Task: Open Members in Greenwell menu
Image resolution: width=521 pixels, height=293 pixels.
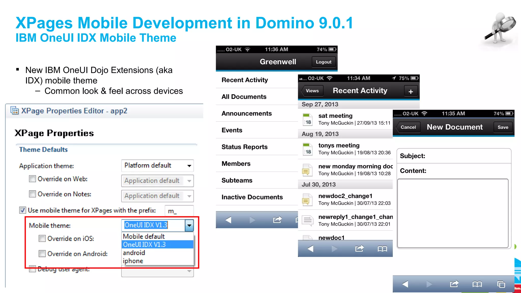Action: (257, 164)
